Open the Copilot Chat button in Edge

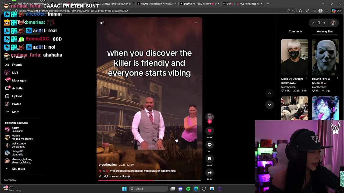click(x=336, y=11)
